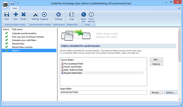Click the scroll down arrow of right pane

[x=180, y=99]
